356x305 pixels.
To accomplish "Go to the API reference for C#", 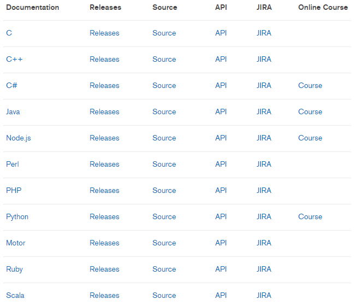I will [x=221, y=85].
